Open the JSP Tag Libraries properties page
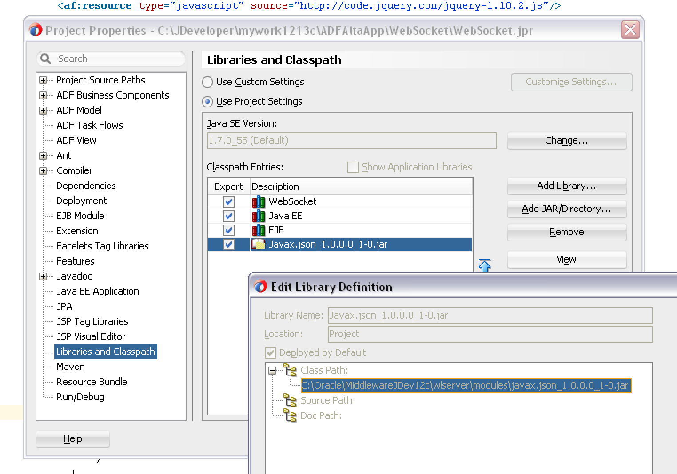The height and width of the screenshot is (474, 677). click(92, 321)
